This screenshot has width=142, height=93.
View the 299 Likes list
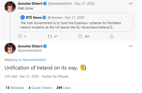click(x=64, y=88)
